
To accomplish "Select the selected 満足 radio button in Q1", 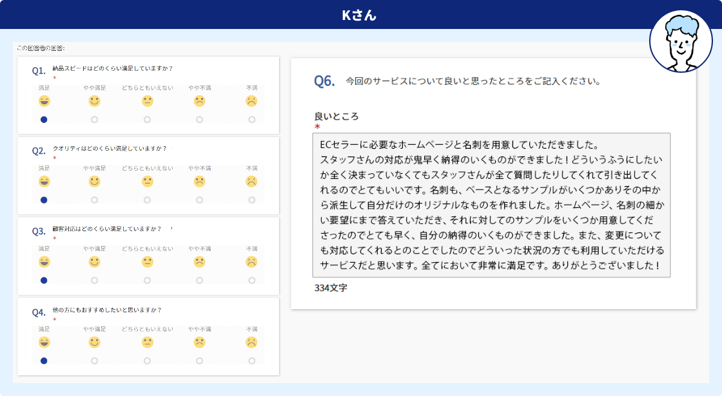I will pyautogui.click(x=44, y=120).
